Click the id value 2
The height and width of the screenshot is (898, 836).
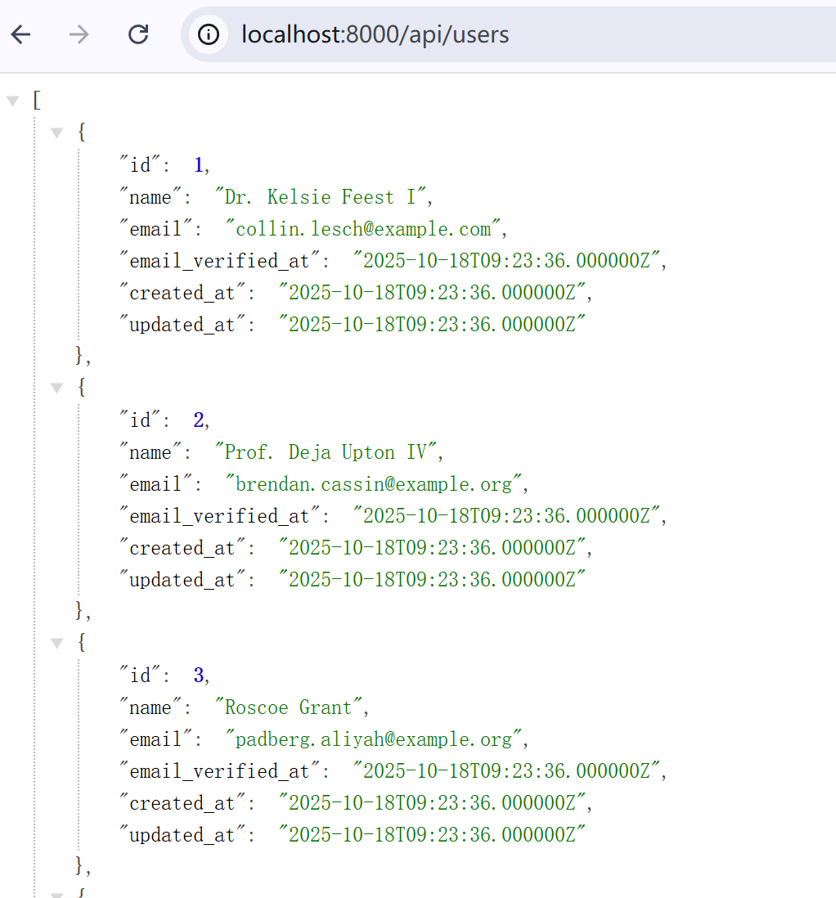(198, 420)
